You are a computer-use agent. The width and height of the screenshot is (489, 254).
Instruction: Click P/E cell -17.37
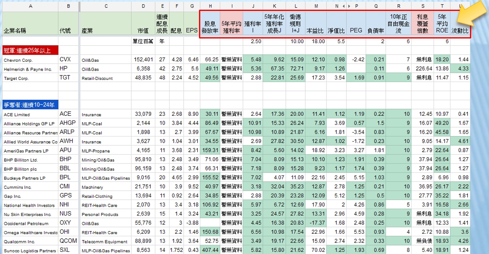point(316,223)
